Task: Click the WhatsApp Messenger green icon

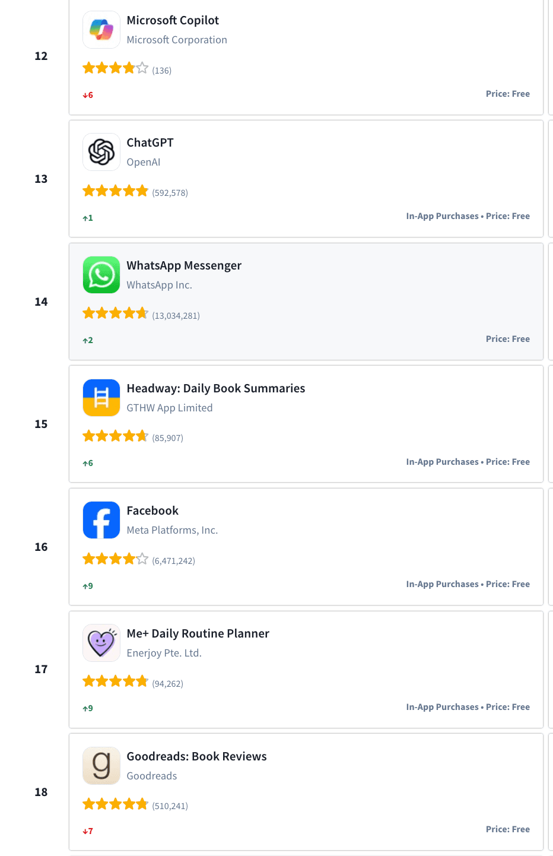Action: [x=101, y=275]
